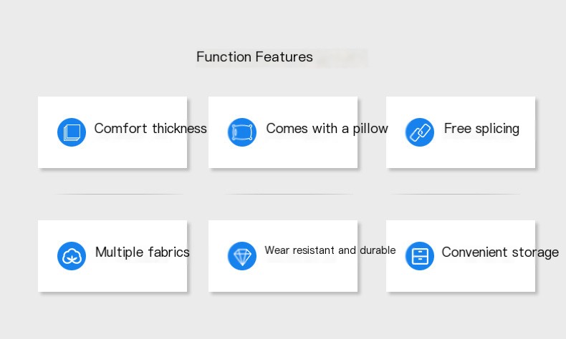Open the Comes with a pillow card

pyautogui.click(x=283, y=132)
